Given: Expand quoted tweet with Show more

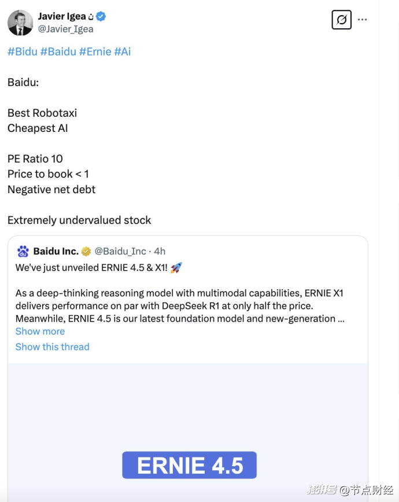Looking at the screenshot, I should click(x=40, y=331).
